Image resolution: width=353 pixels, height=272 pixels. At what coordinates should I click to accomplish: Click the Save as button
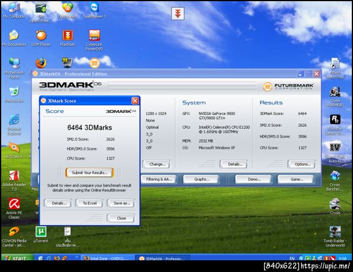pyautogui.click(x=122, y=203)
